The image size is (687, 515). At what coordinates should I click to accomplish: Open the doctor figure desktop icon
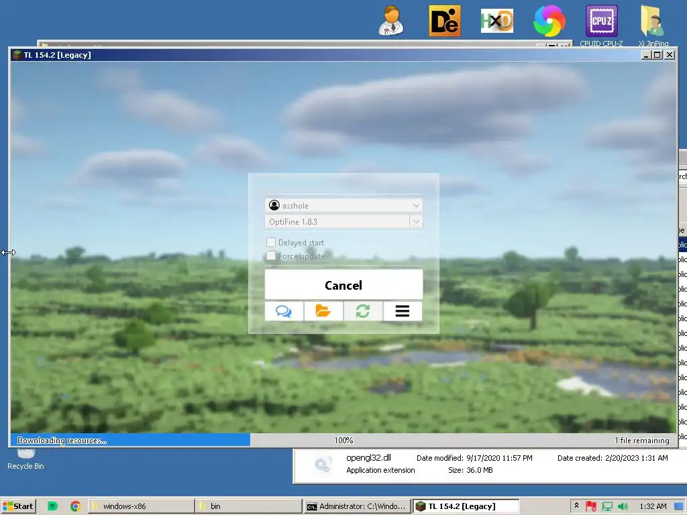[x=391, y=21]
